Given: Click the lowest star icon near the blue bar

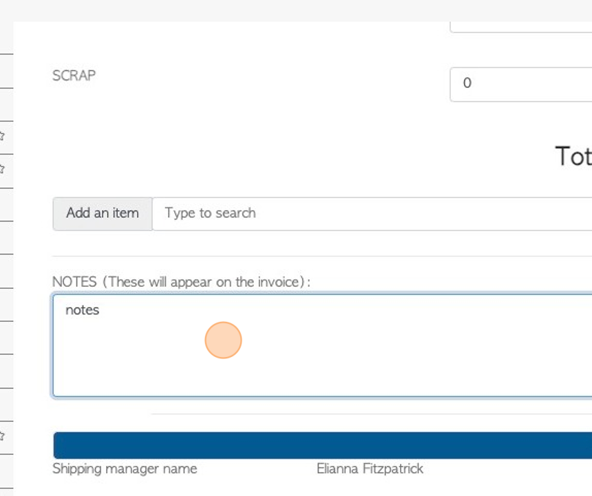Looking at the screenshot, I should (x=2, y=436).
